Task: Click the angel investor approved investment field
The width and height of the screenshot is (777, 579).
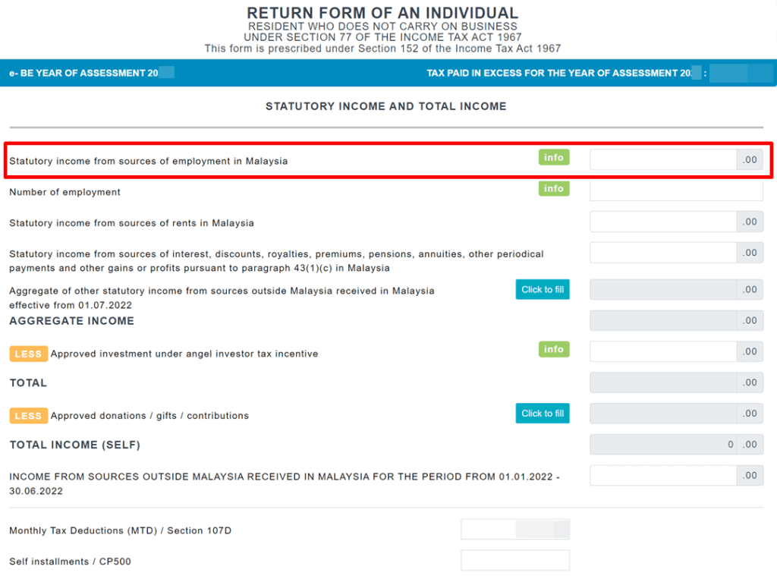Action: pyautogui.click(x=662, y=352)
